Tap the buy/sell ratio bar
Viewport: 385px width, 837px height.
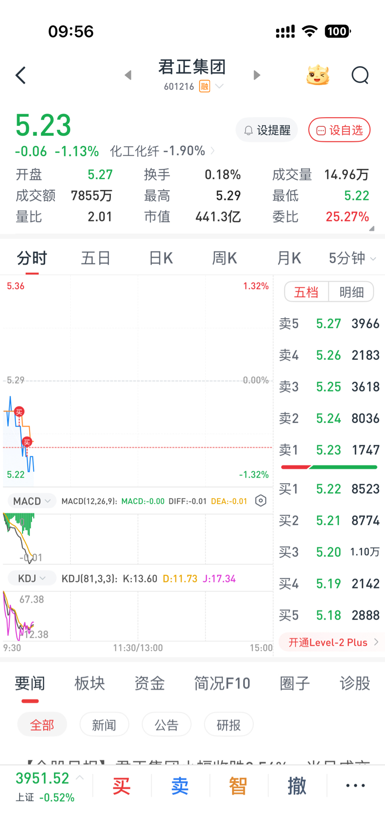pos(329,467)
